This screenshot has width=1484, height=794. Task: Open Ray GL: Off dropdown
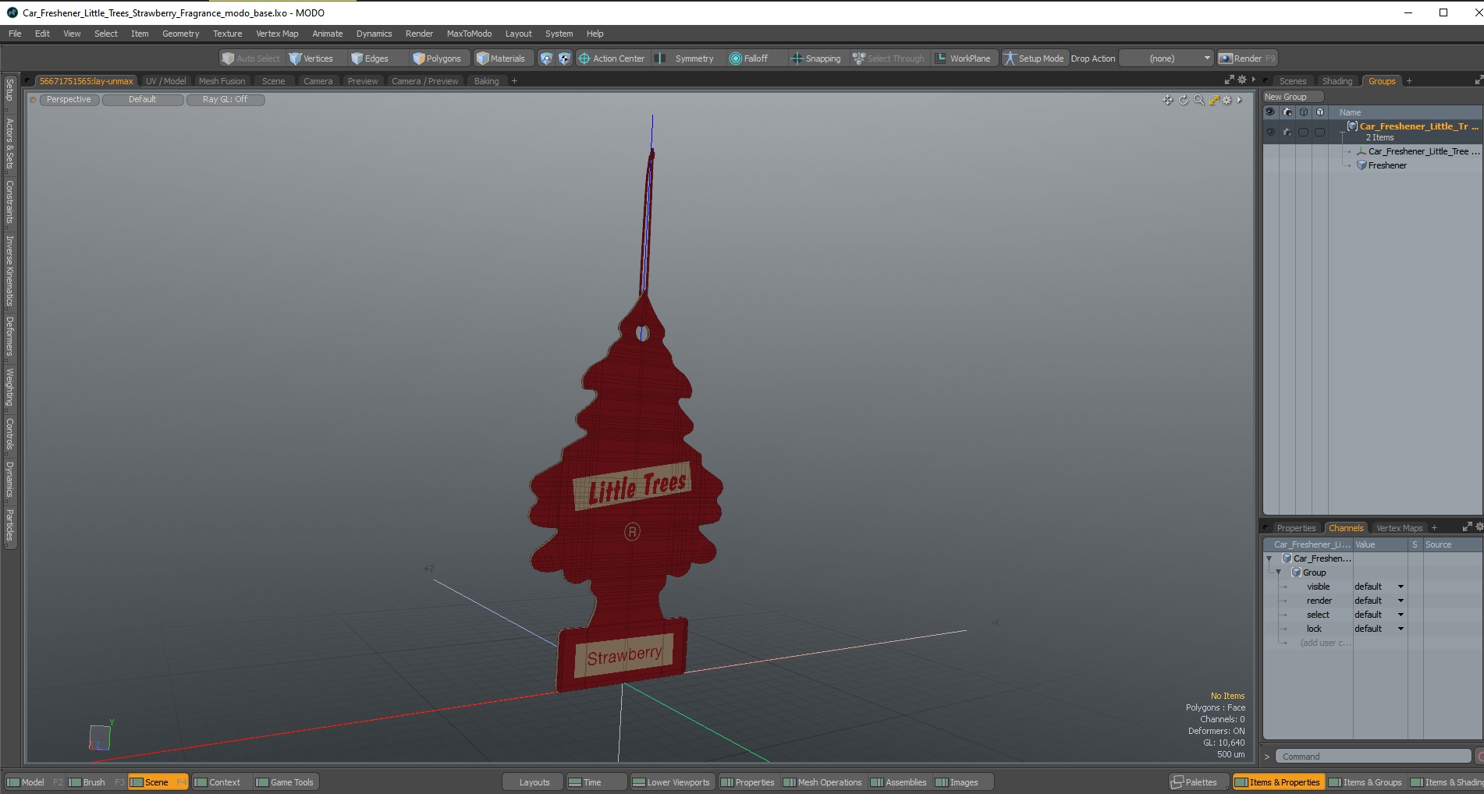(x=225, y=100)
